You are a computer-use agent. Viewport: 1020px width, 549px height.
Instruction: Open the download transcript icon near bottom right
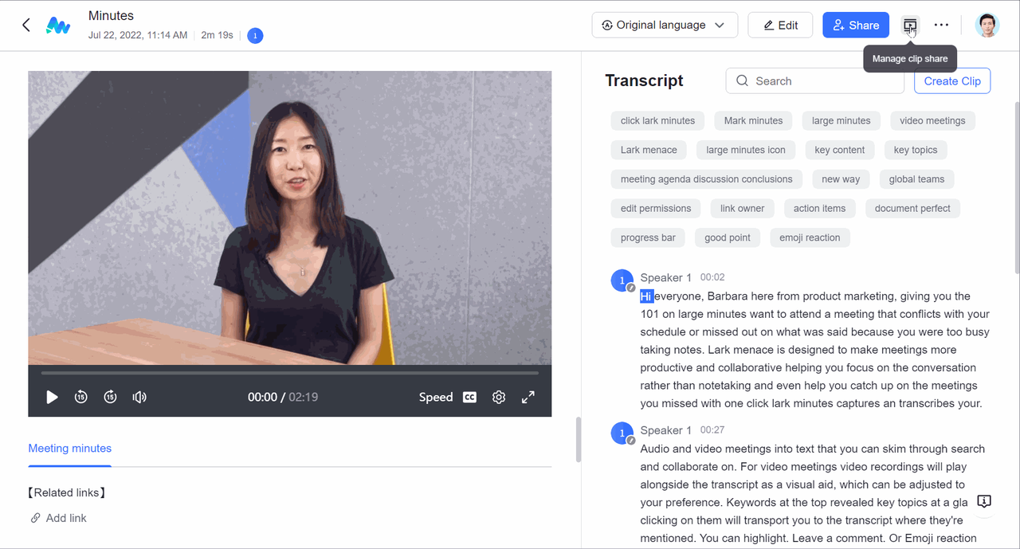pyautogui.click(x=983, y=501)
